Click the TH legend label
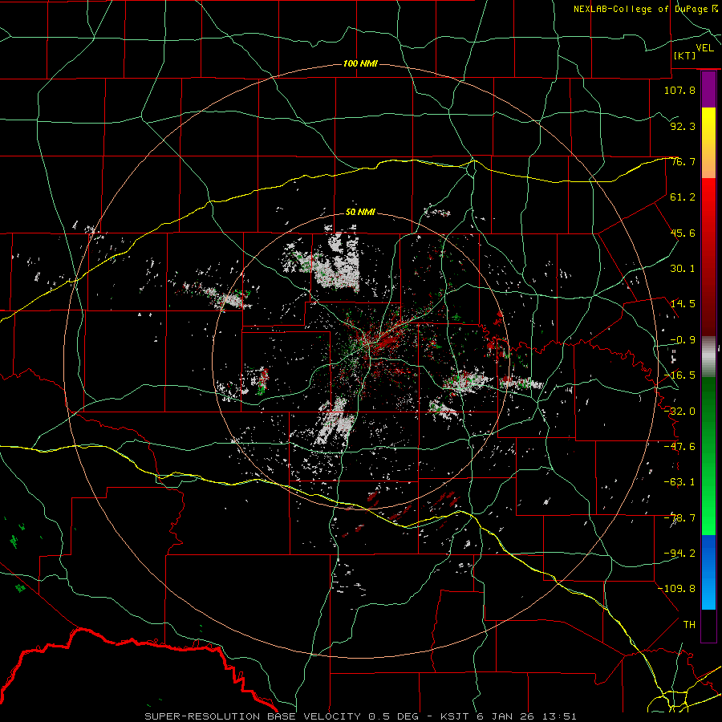The image size is (722, 722). [x=689, y=625]
